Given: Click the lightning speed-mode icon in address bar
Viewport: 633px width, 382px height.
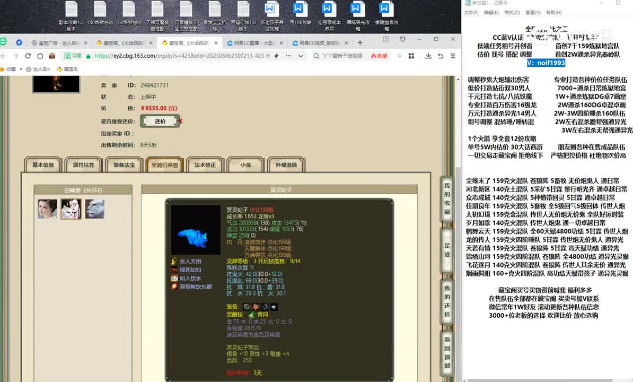Looking at the screenshot, I should [x=277, y=56].
